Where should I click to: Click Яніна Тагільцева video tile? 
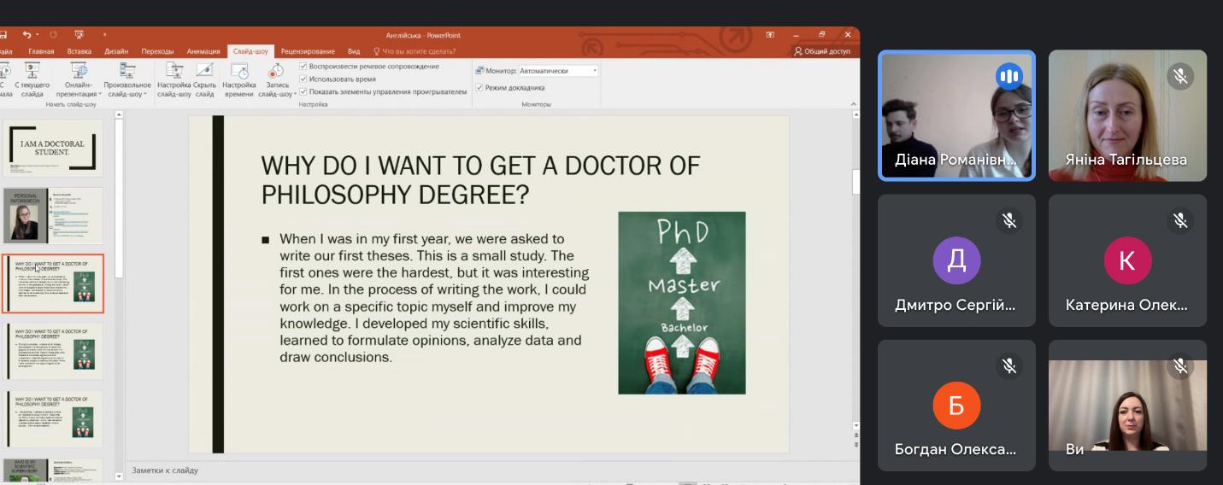[1127, 115]
